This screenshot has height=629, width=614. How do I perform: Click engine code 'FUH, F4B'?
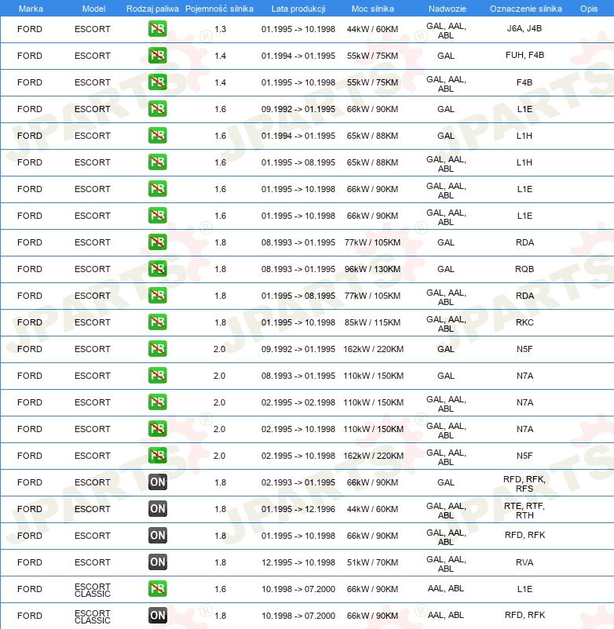[x=524, y=55]
